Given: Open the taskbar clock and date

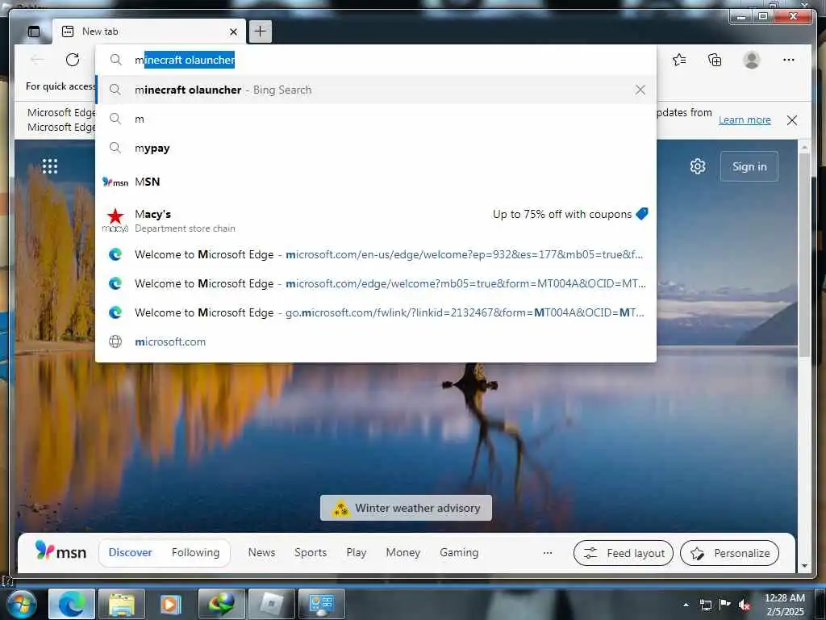Looking at the screenshot, I should tap(785, 605).
